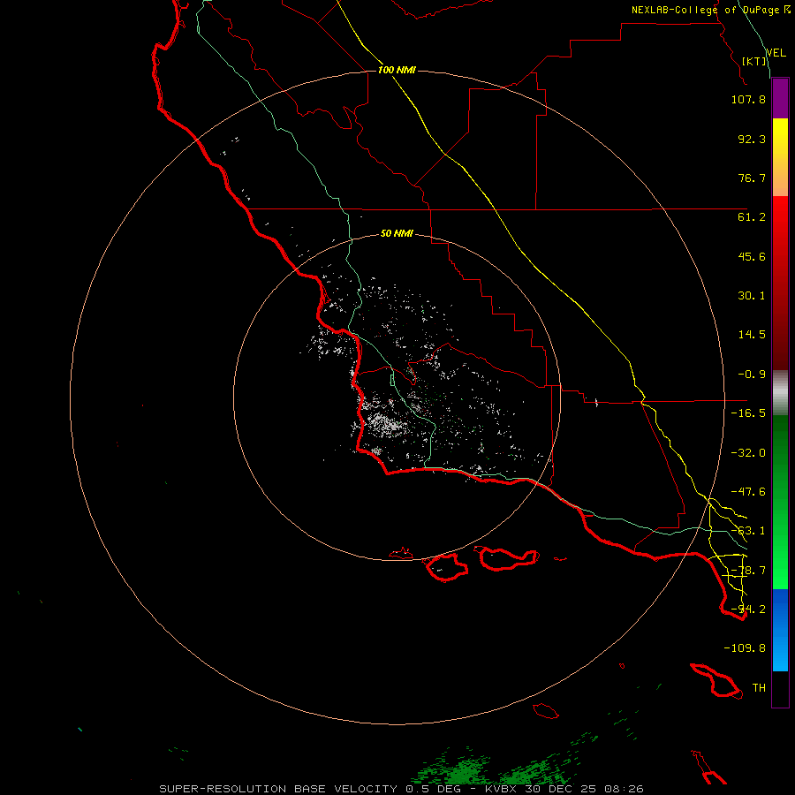Screen dimensions: 795x795
Task: Click the -16.5 velocity scale value
Action: click(x=748, y=413)
